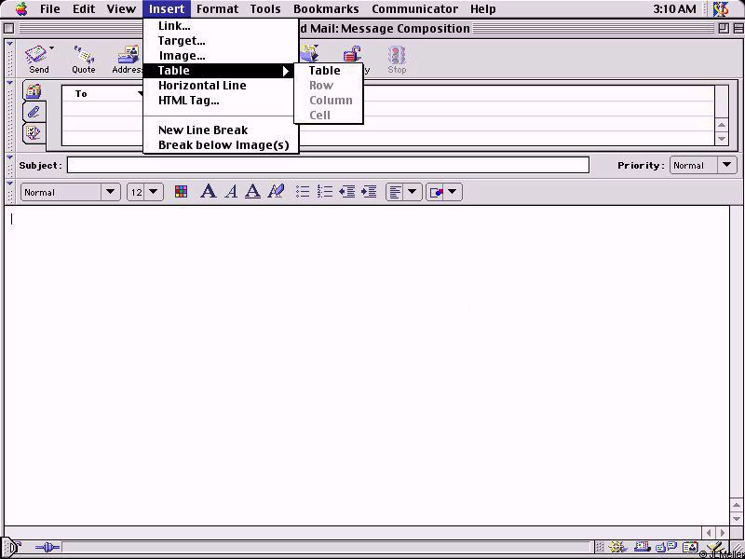Click the underline A formatting icon
745x559 pixels.
(252, 192)
